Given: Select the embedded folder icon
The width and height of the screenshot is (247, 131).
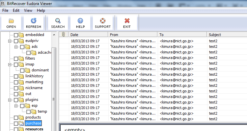Looking at the screenshot, I should 21,35.
